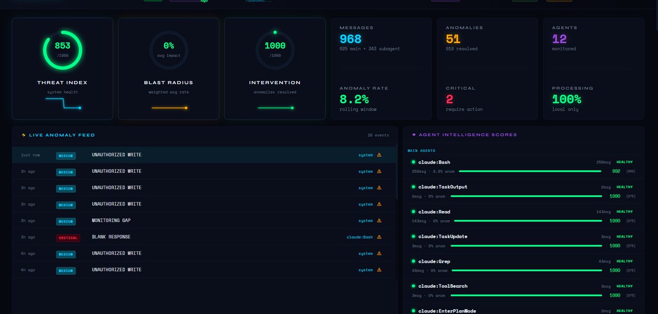Image resolution: width=658 pixels, height=314 pixels.
Task: Click the lightning bolt icon beside Live Anomaly Feed
Action: click(24, 135)
